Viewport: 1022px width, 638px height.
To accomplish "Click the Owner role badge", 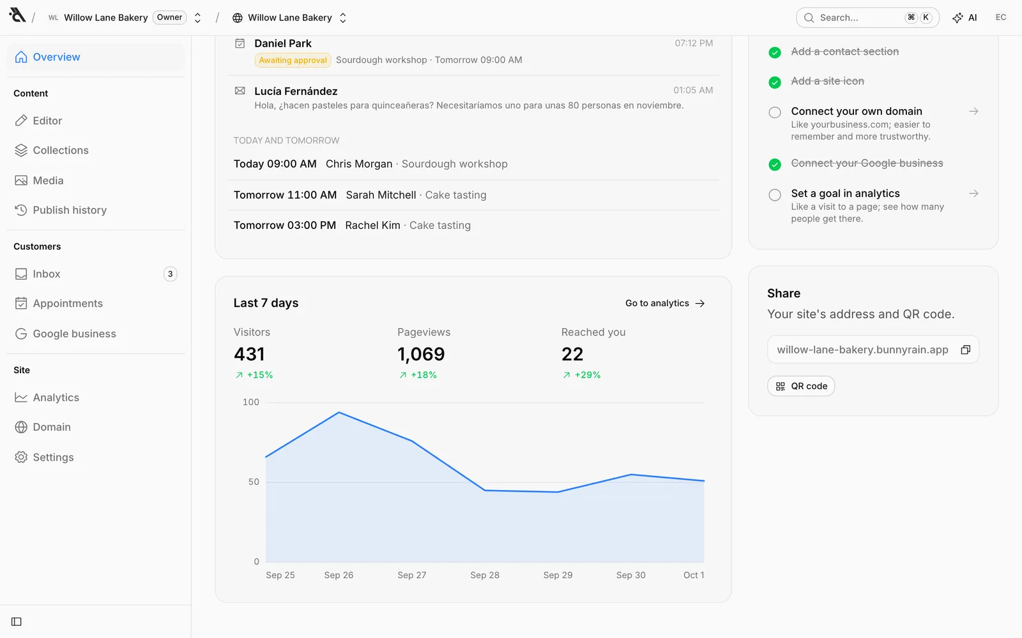I will [x=170, y=18].
